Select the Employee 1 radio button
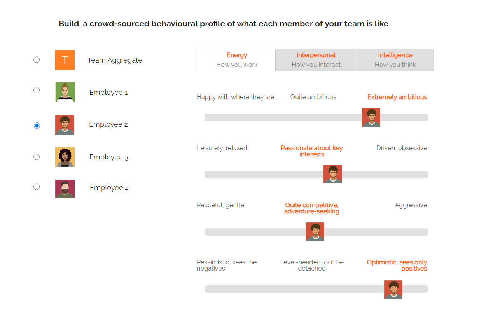The image size is (486, 311). [37, 90]
